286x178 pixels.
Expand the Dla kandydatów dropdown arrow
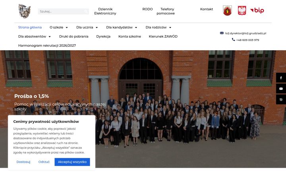pyautogui.click(x=136, y=27)
